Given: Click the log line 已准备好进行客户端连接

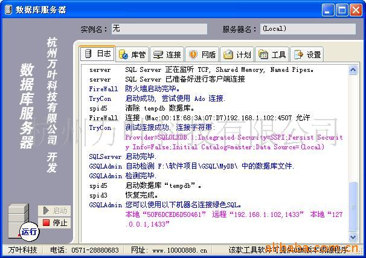Looking at the screenshot, I should coord(167,79).
